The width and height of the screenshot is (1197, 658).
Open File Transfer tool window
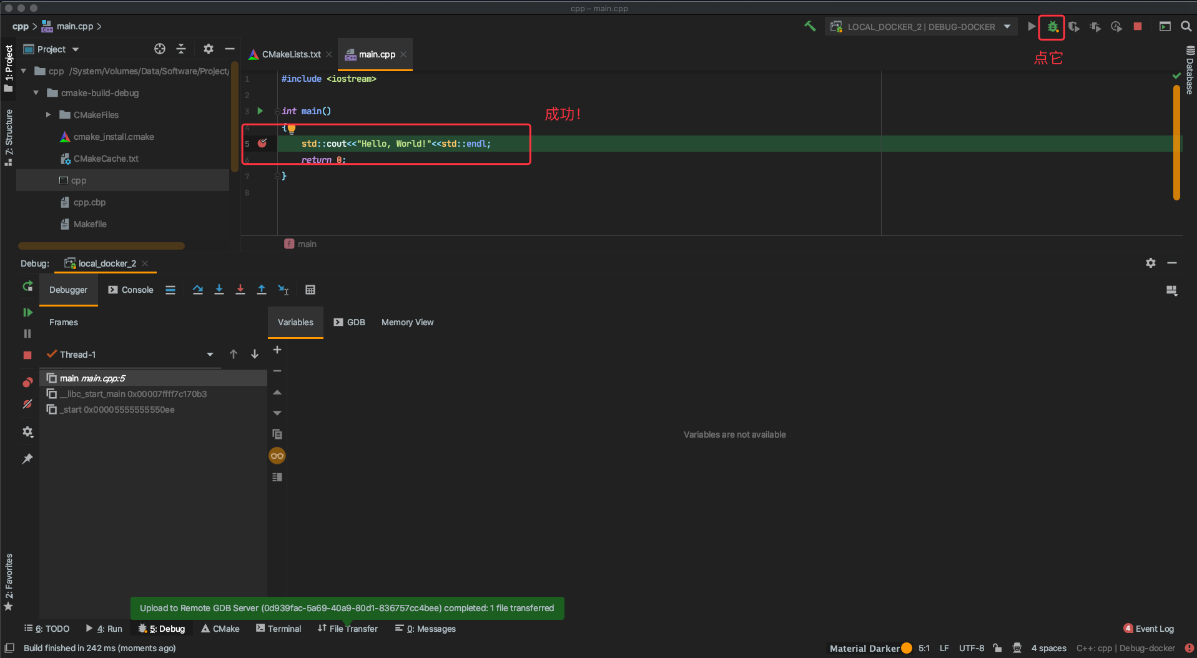point(348,629)
